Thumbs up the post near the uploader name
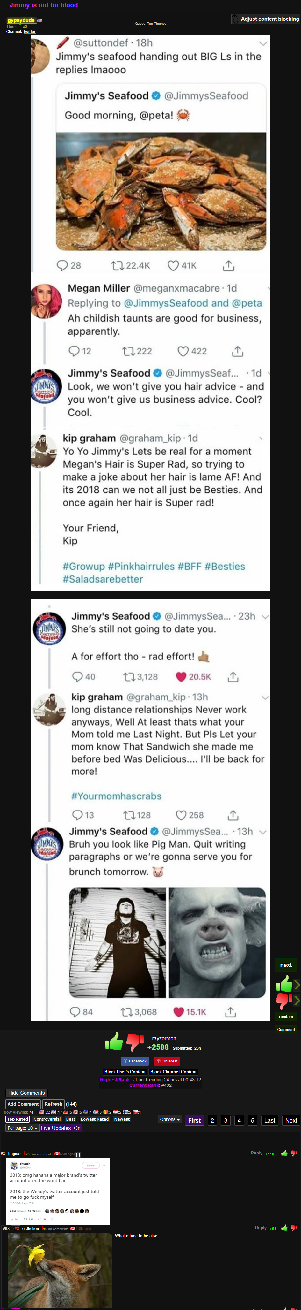The width and height of the screenshot is (301, 1310). [114, 1041]
